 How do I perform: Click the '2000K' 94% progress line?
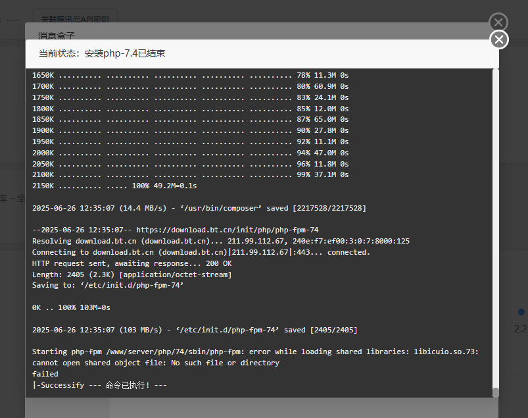(x=190, y=153)
